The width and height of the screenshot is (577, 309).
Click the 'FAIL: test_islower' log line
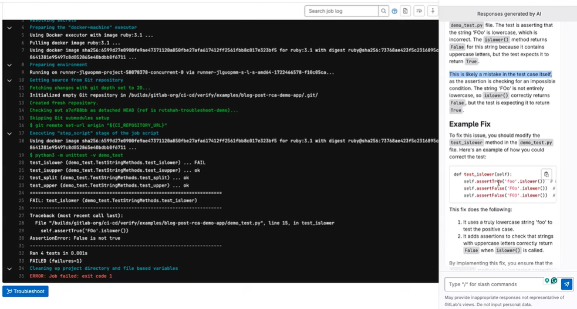[x=113, y=201]
